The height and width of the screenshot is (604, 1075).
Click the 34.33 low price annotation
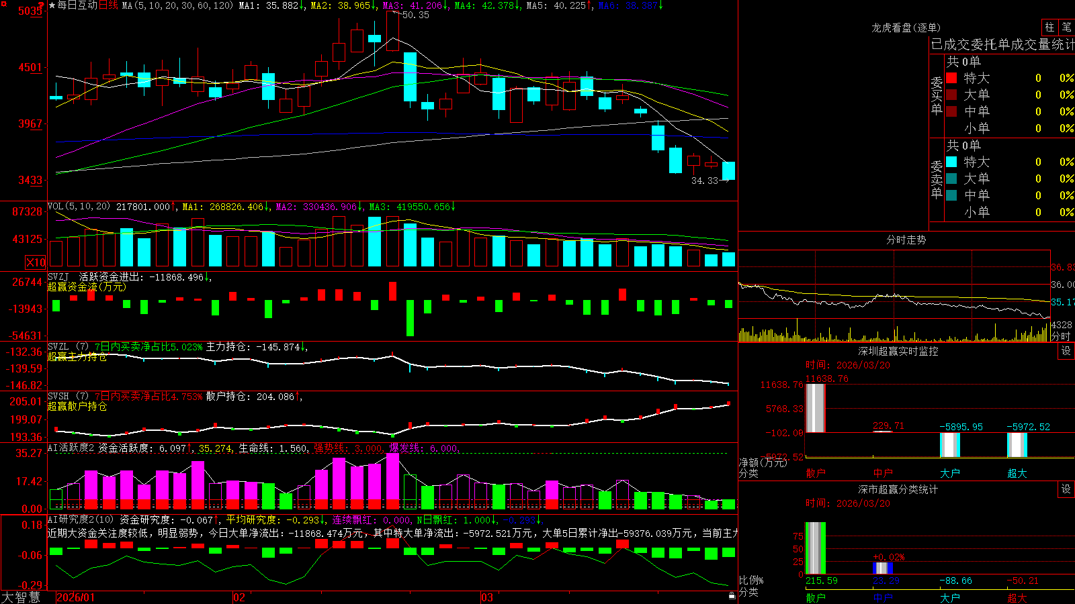(x=705, y=181)
